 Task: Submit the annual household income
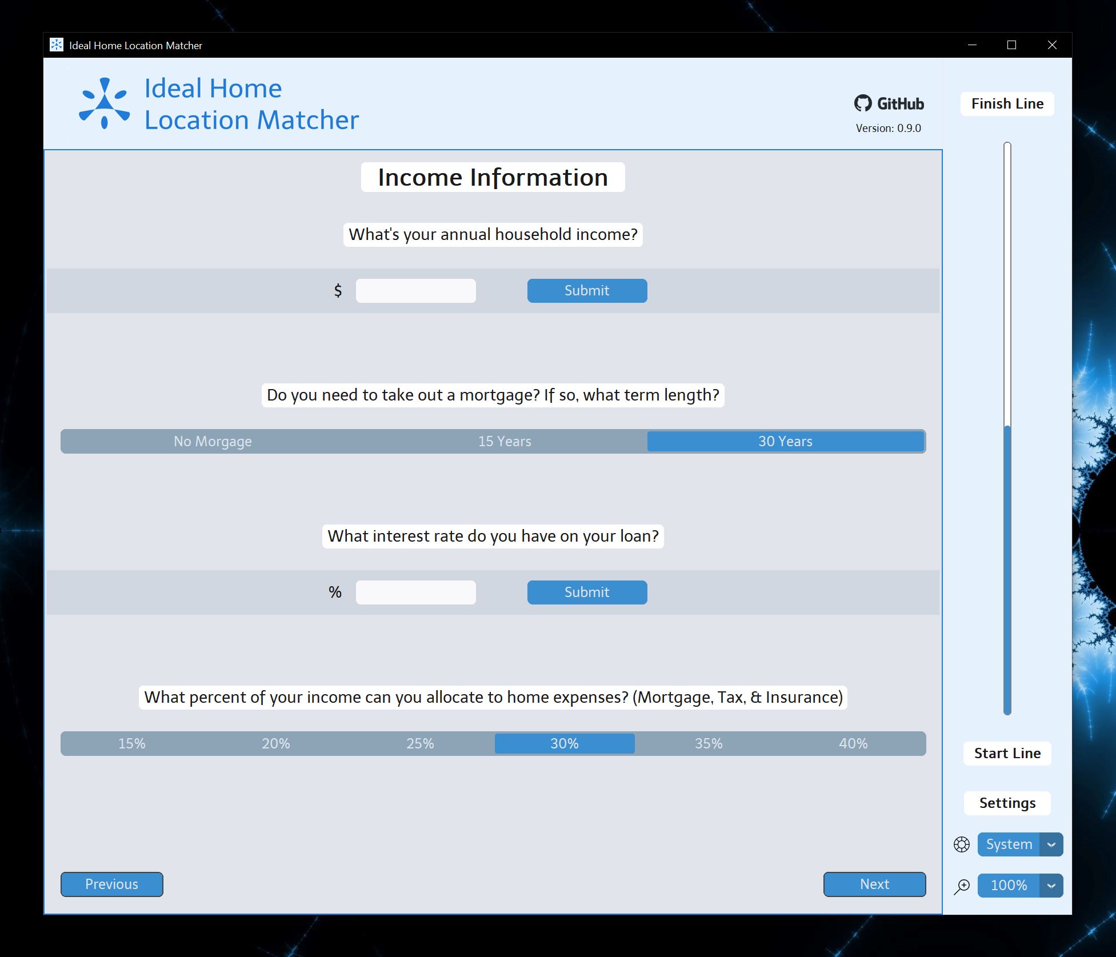(587, 290)
